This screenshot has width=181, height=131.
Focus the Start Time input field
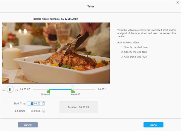[36, 103]
